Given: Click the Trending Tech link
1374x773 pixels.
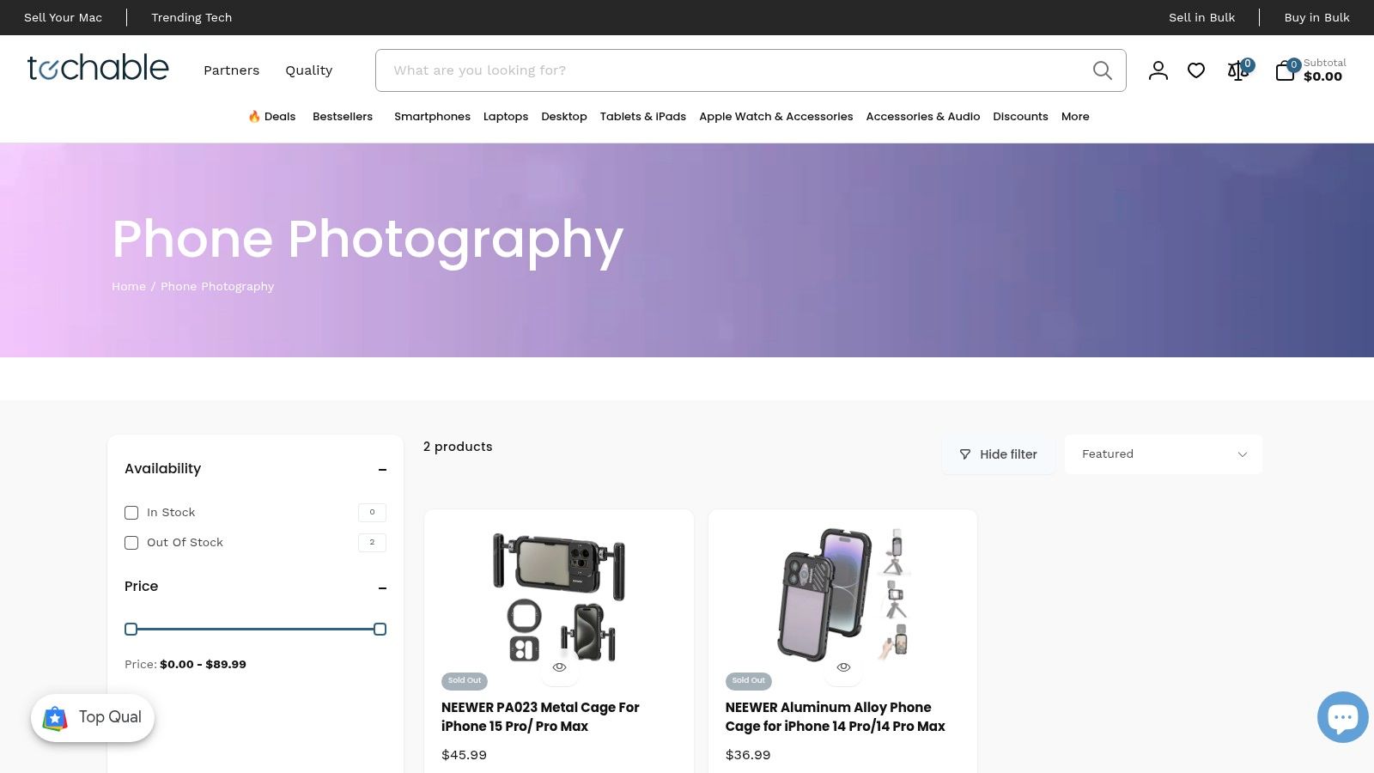Looking at the screenshot, I should tap(192, 17).
